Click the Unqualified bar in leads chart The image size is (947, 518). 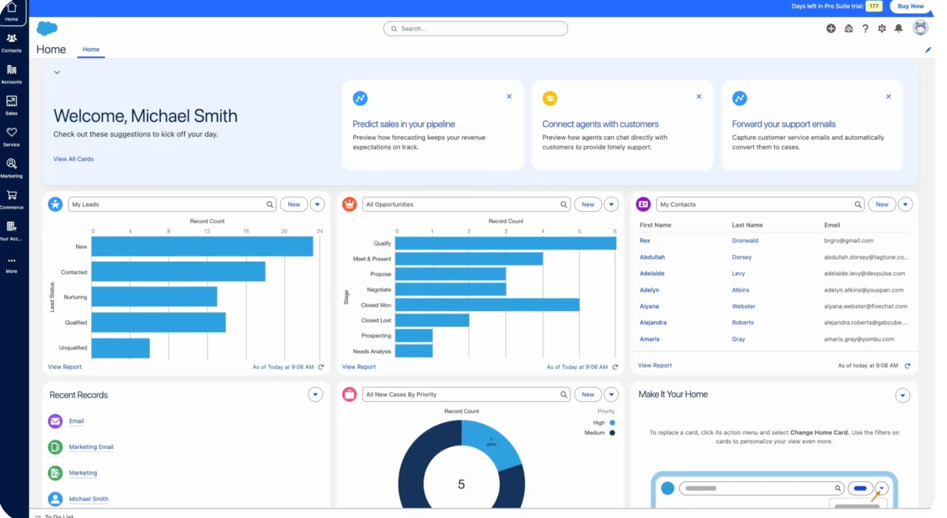pyautogui.click(x=120, y=348)
